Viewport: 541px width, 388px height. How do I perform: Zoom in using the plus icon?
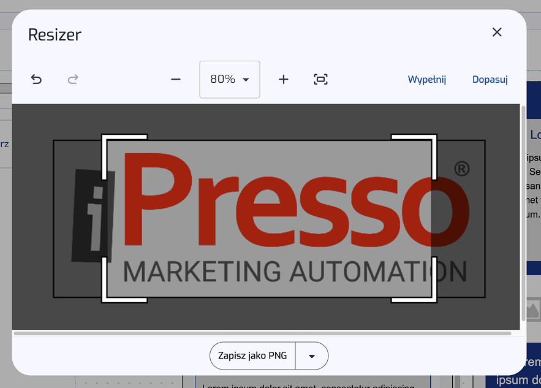click(283, 79)
